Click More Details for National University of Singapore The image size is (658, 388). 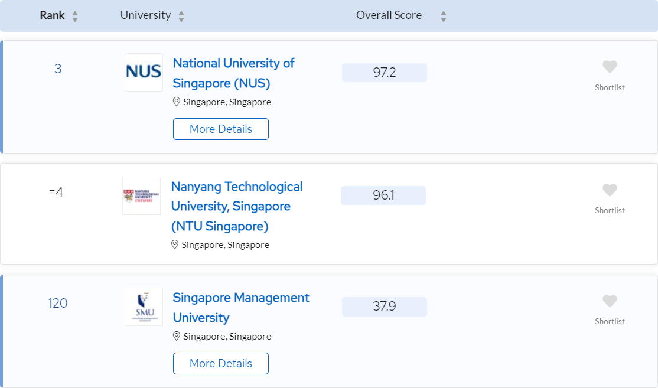tap(221, 129)
